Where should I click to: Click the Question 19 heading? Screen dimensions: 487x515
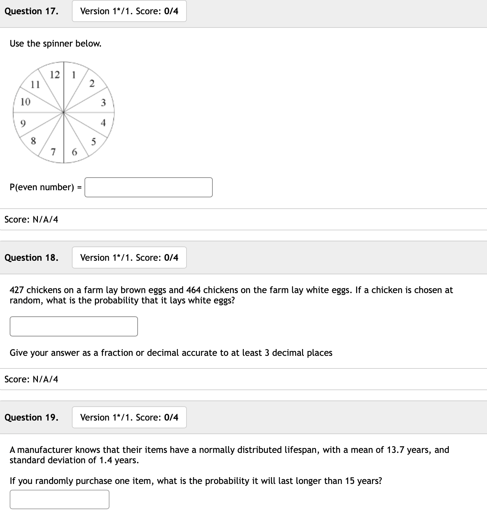(x=31, y=418)
